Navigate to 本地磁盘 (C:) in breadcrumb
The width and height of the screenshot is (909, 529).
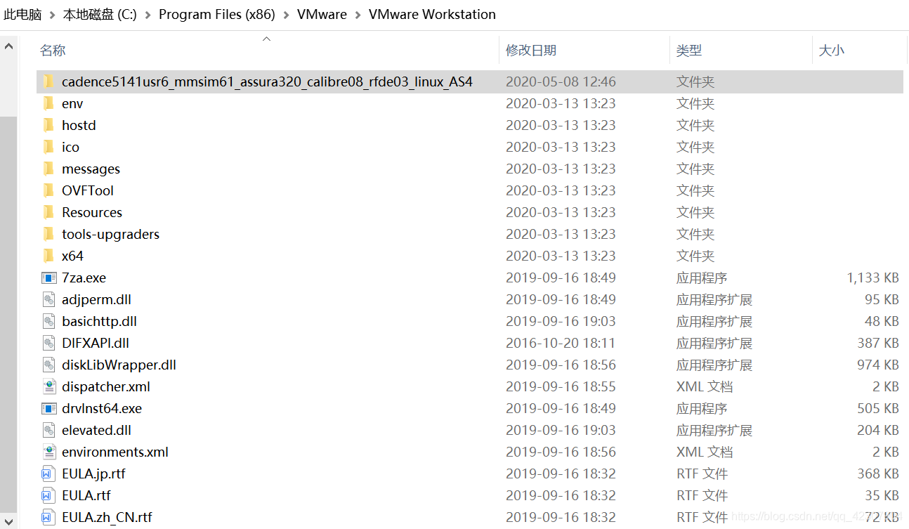coord(100,15)
